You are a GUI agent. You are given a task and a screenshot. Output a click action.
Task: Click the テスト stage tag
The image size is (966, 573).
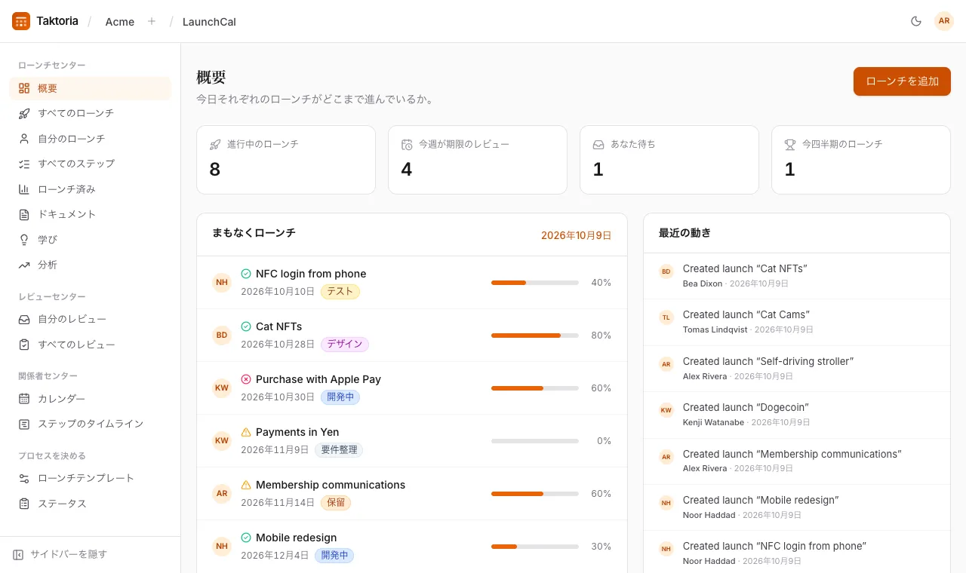pyautogui.click(x=340, y=292)
